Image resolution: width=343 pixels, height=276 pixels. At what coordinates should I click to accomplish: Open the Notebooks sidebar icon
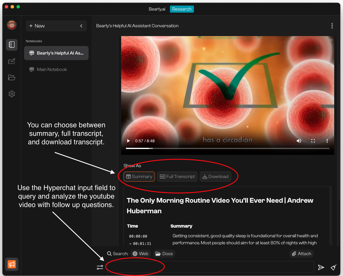point(12,45)
